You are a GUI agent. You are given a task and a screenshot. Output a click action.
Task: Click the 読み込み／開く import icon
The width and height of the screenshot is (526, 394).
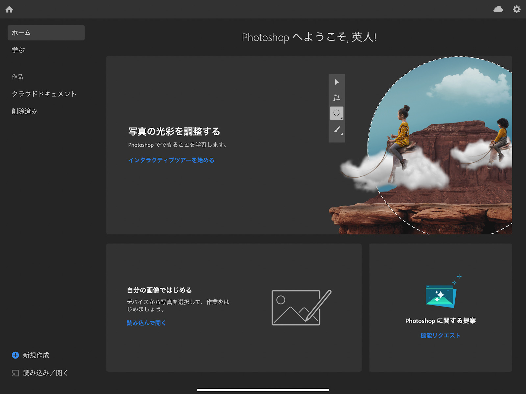coord(15,373)
